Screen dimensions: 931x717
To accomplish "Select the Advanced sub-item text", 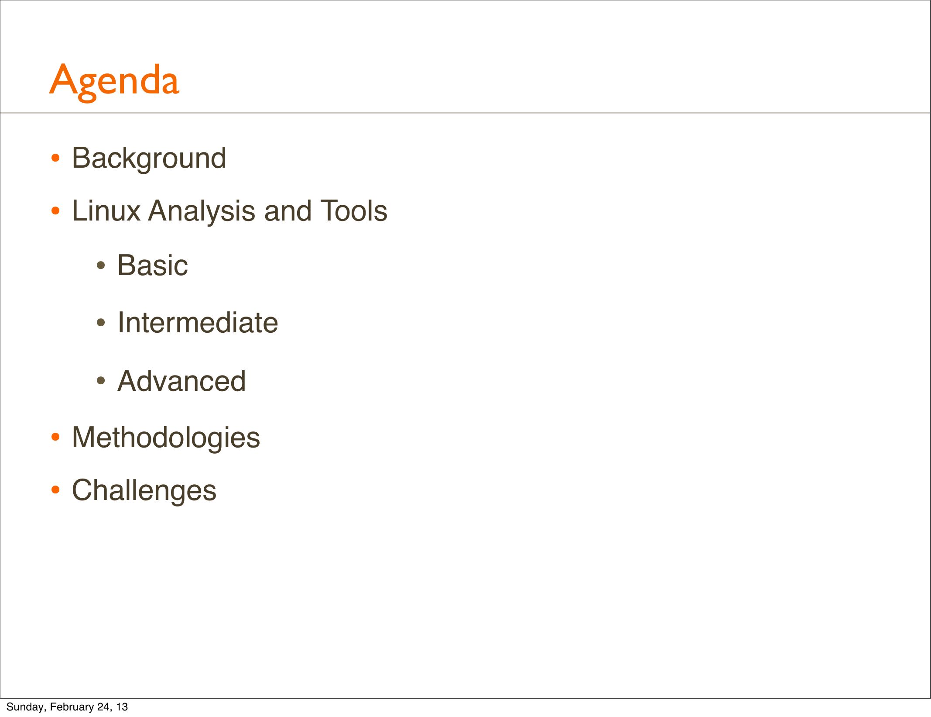I will coord(181,381).
